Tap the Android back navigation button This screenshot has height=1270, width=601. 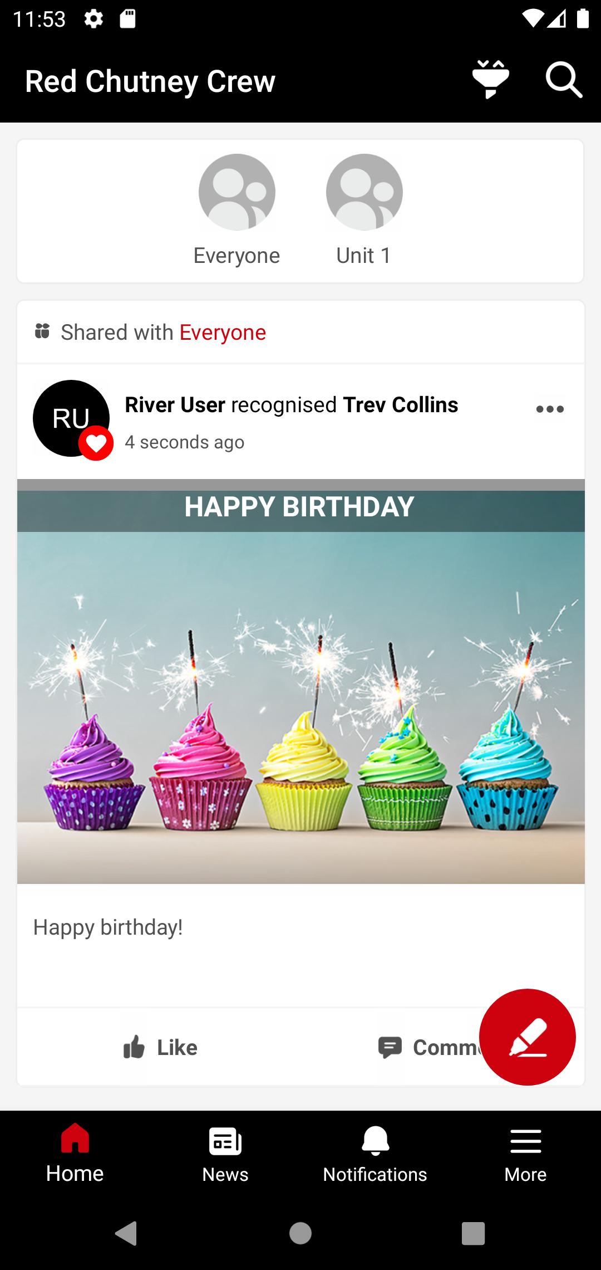pos(126,1233)
